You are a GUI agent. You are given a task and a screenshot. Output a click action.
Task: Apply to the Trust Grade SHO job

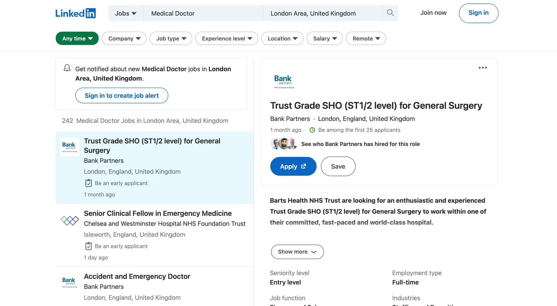[293, 166]
